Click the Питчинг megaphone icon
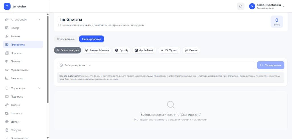Viewport: 292px width, 139px height. 7,61
